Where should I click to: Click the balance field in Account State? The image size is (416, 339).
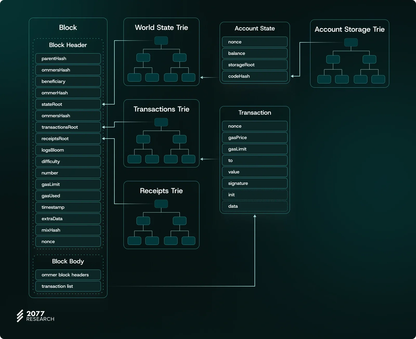[x=255, y=53]
